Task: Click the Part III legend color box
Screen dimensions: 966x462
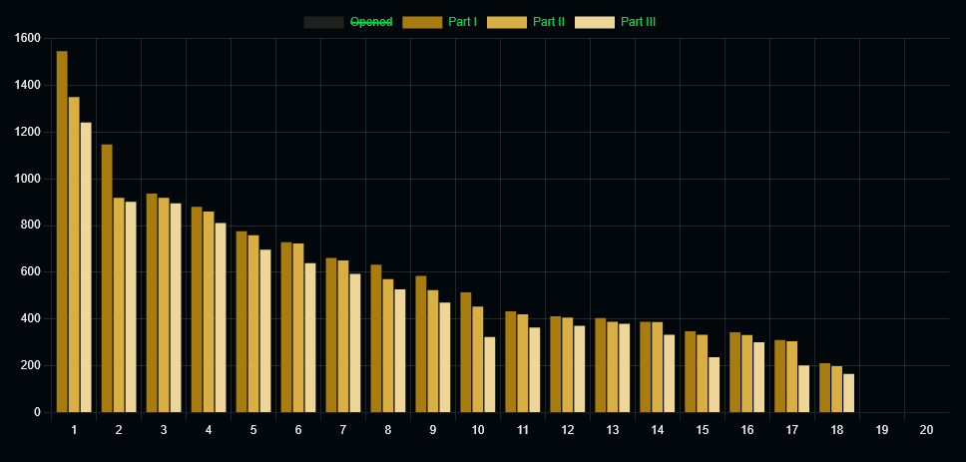Action: [x=595, y=22]
